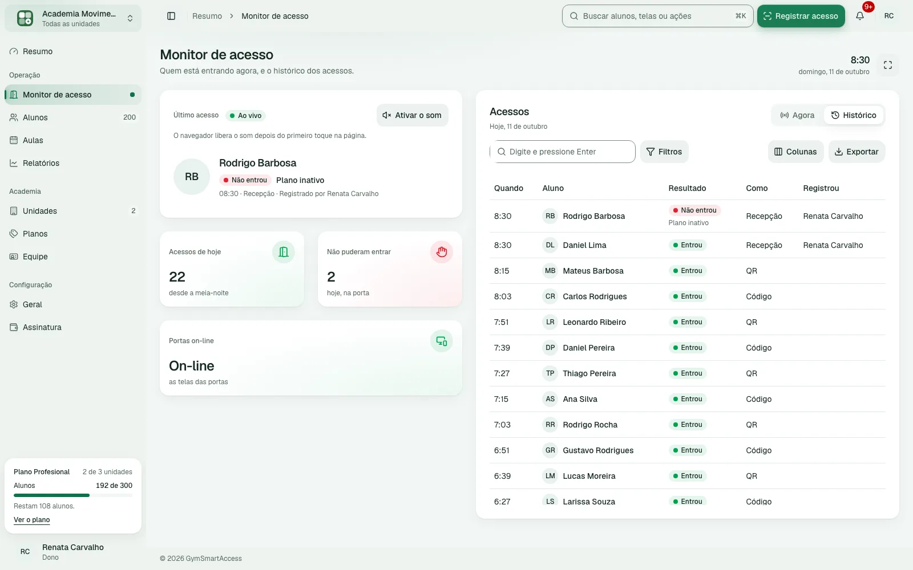913x570 pixels.
Task: Sort by the Quando column header
Action: point(508,188)
